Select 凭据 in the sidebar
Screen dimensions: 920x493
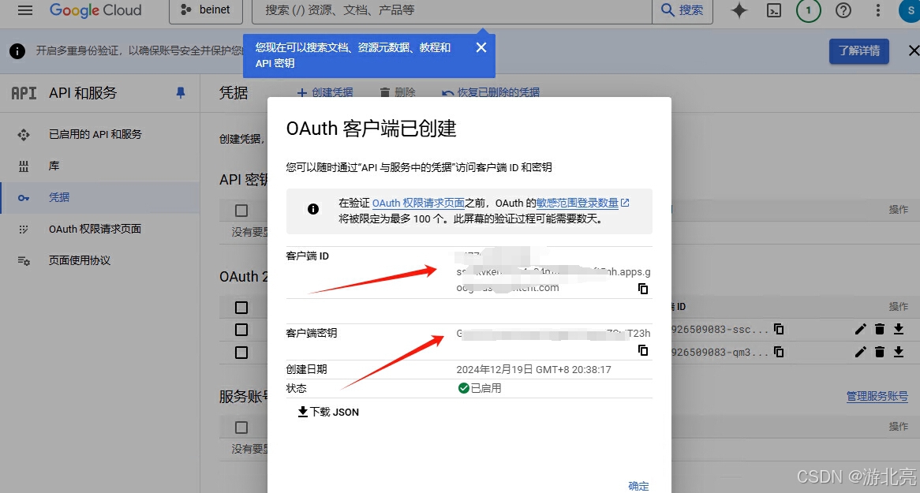point(100,197)
